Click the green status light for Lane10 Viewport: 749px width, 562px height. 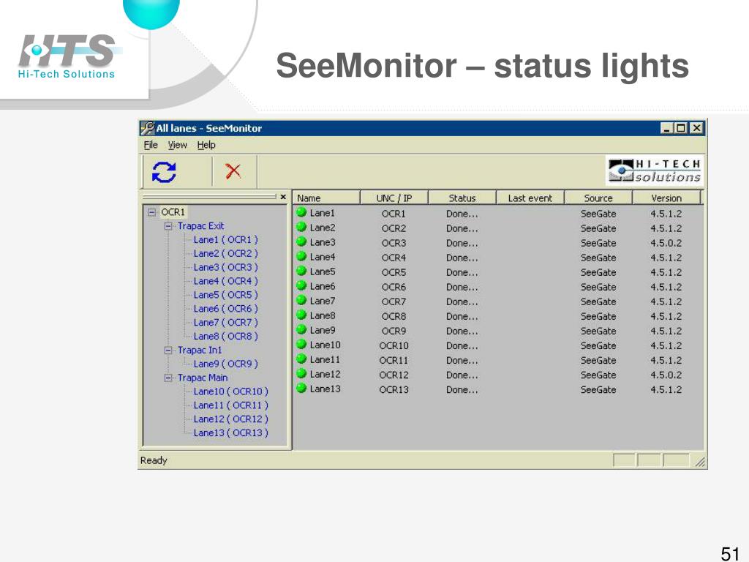coord(301,344)
